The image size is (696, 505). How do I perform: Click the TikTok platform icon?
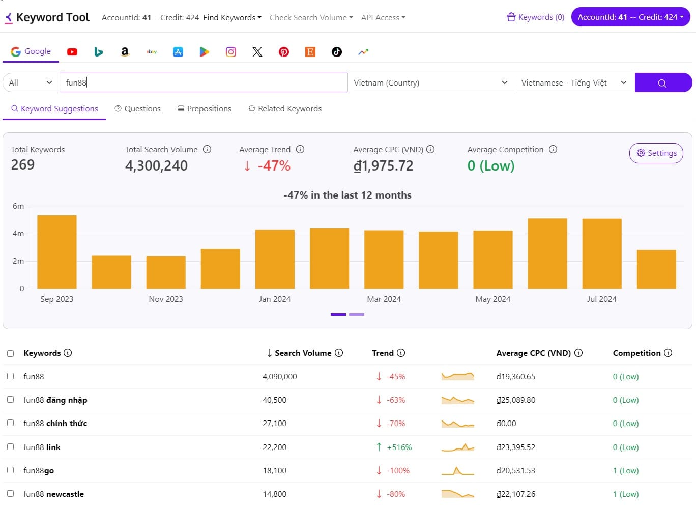coord(337,52)
